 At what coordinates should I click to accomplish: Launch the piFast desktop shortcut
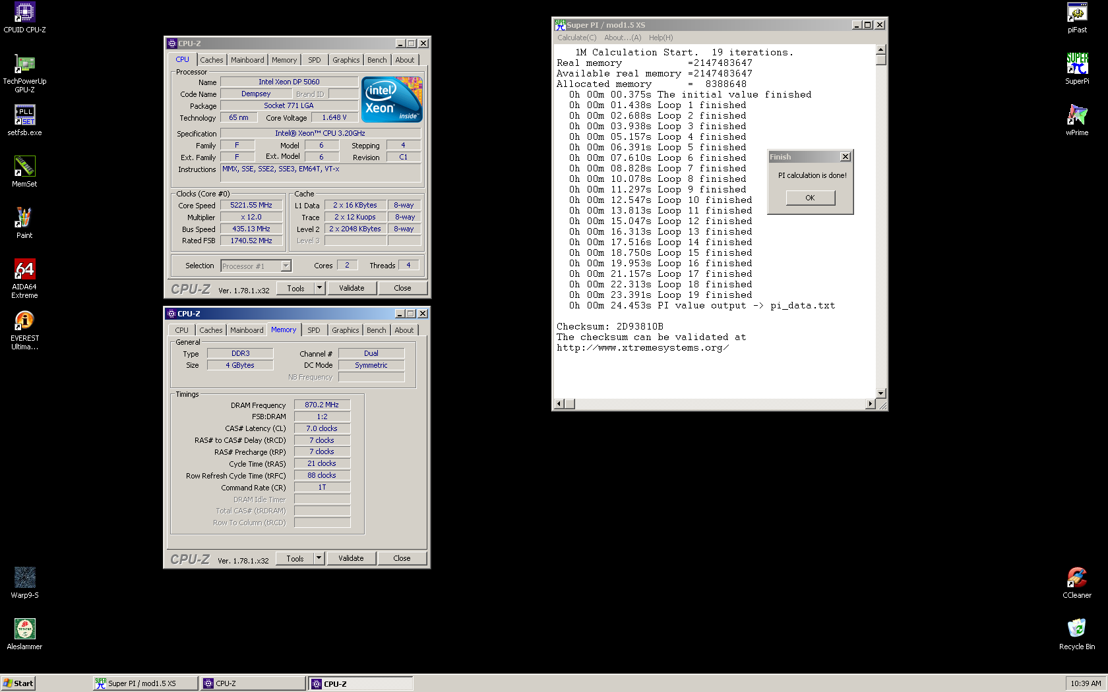1077,18
